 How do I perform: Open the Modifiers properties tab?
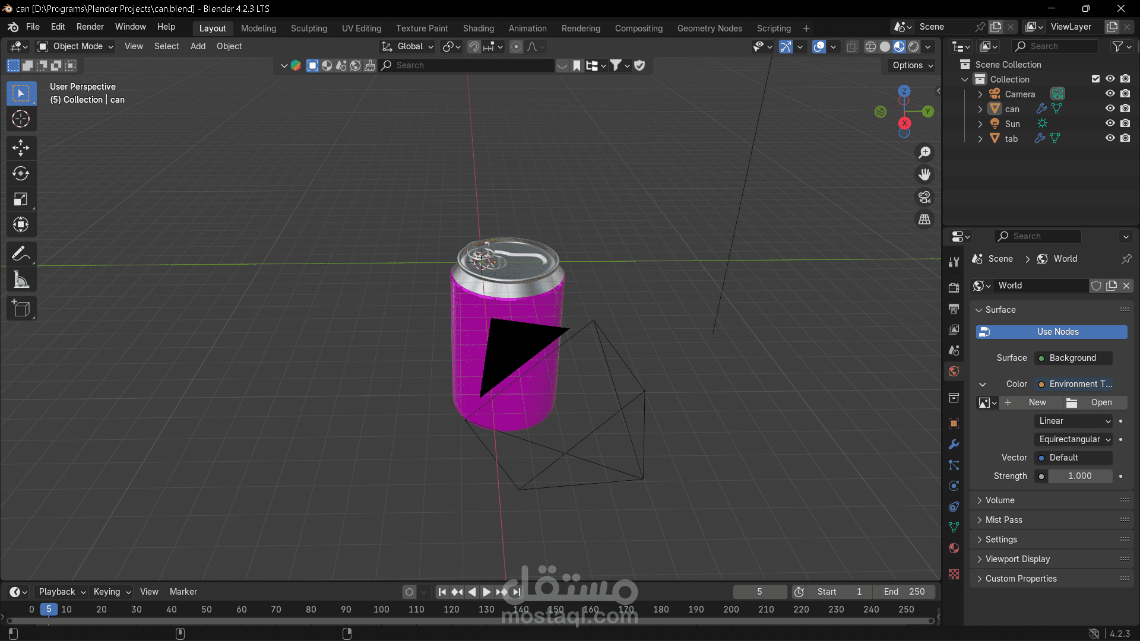coord(954,445)
